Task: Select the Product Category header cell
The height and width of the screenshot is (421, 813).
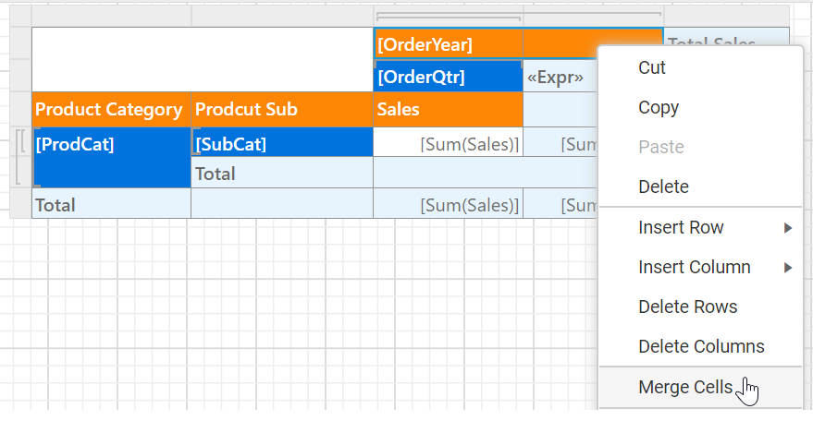Action: tap(110, 109)
